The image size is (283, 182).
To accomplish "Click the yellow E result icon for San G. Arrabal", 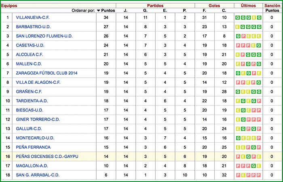I will (x=243, y=175).
